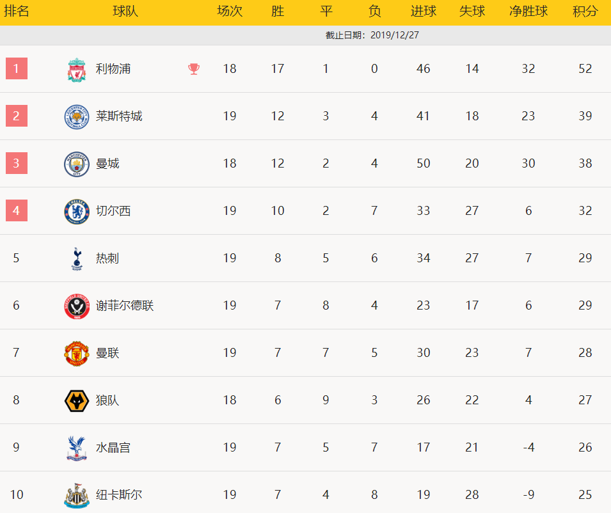This screenshot has height=513, width=611.
Task: Click the Newcastle United club crest
Action: click(x=77, y=496)
